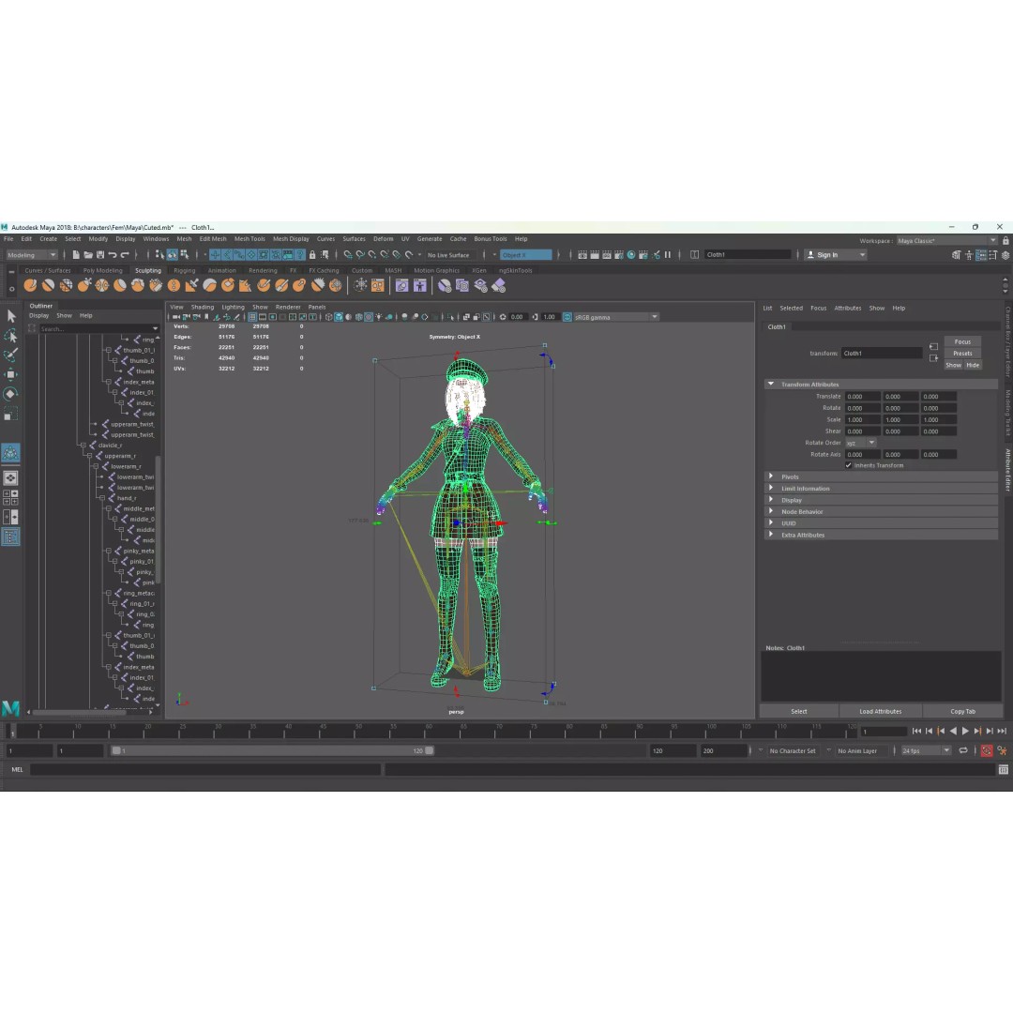1013x1013 pixels.
Task: Click the Play Forwards button
Action: 965,732
